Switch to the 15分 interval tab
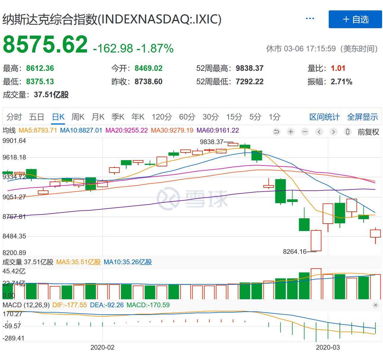Image resolution: width=383 pixels, height=355 pixels. 234,117
